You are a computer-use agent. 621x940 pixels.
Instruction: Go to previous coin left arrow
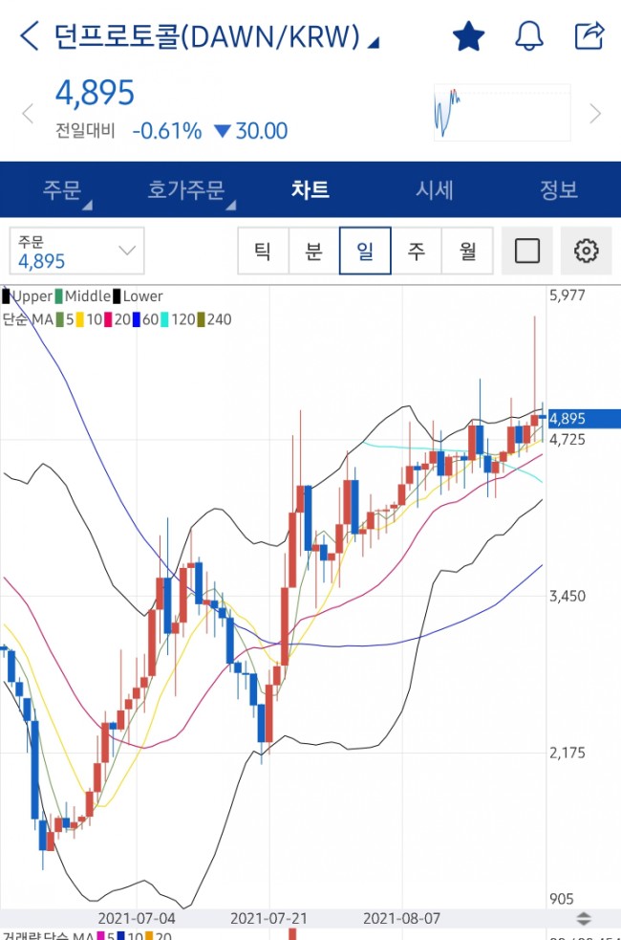(27, 114)
